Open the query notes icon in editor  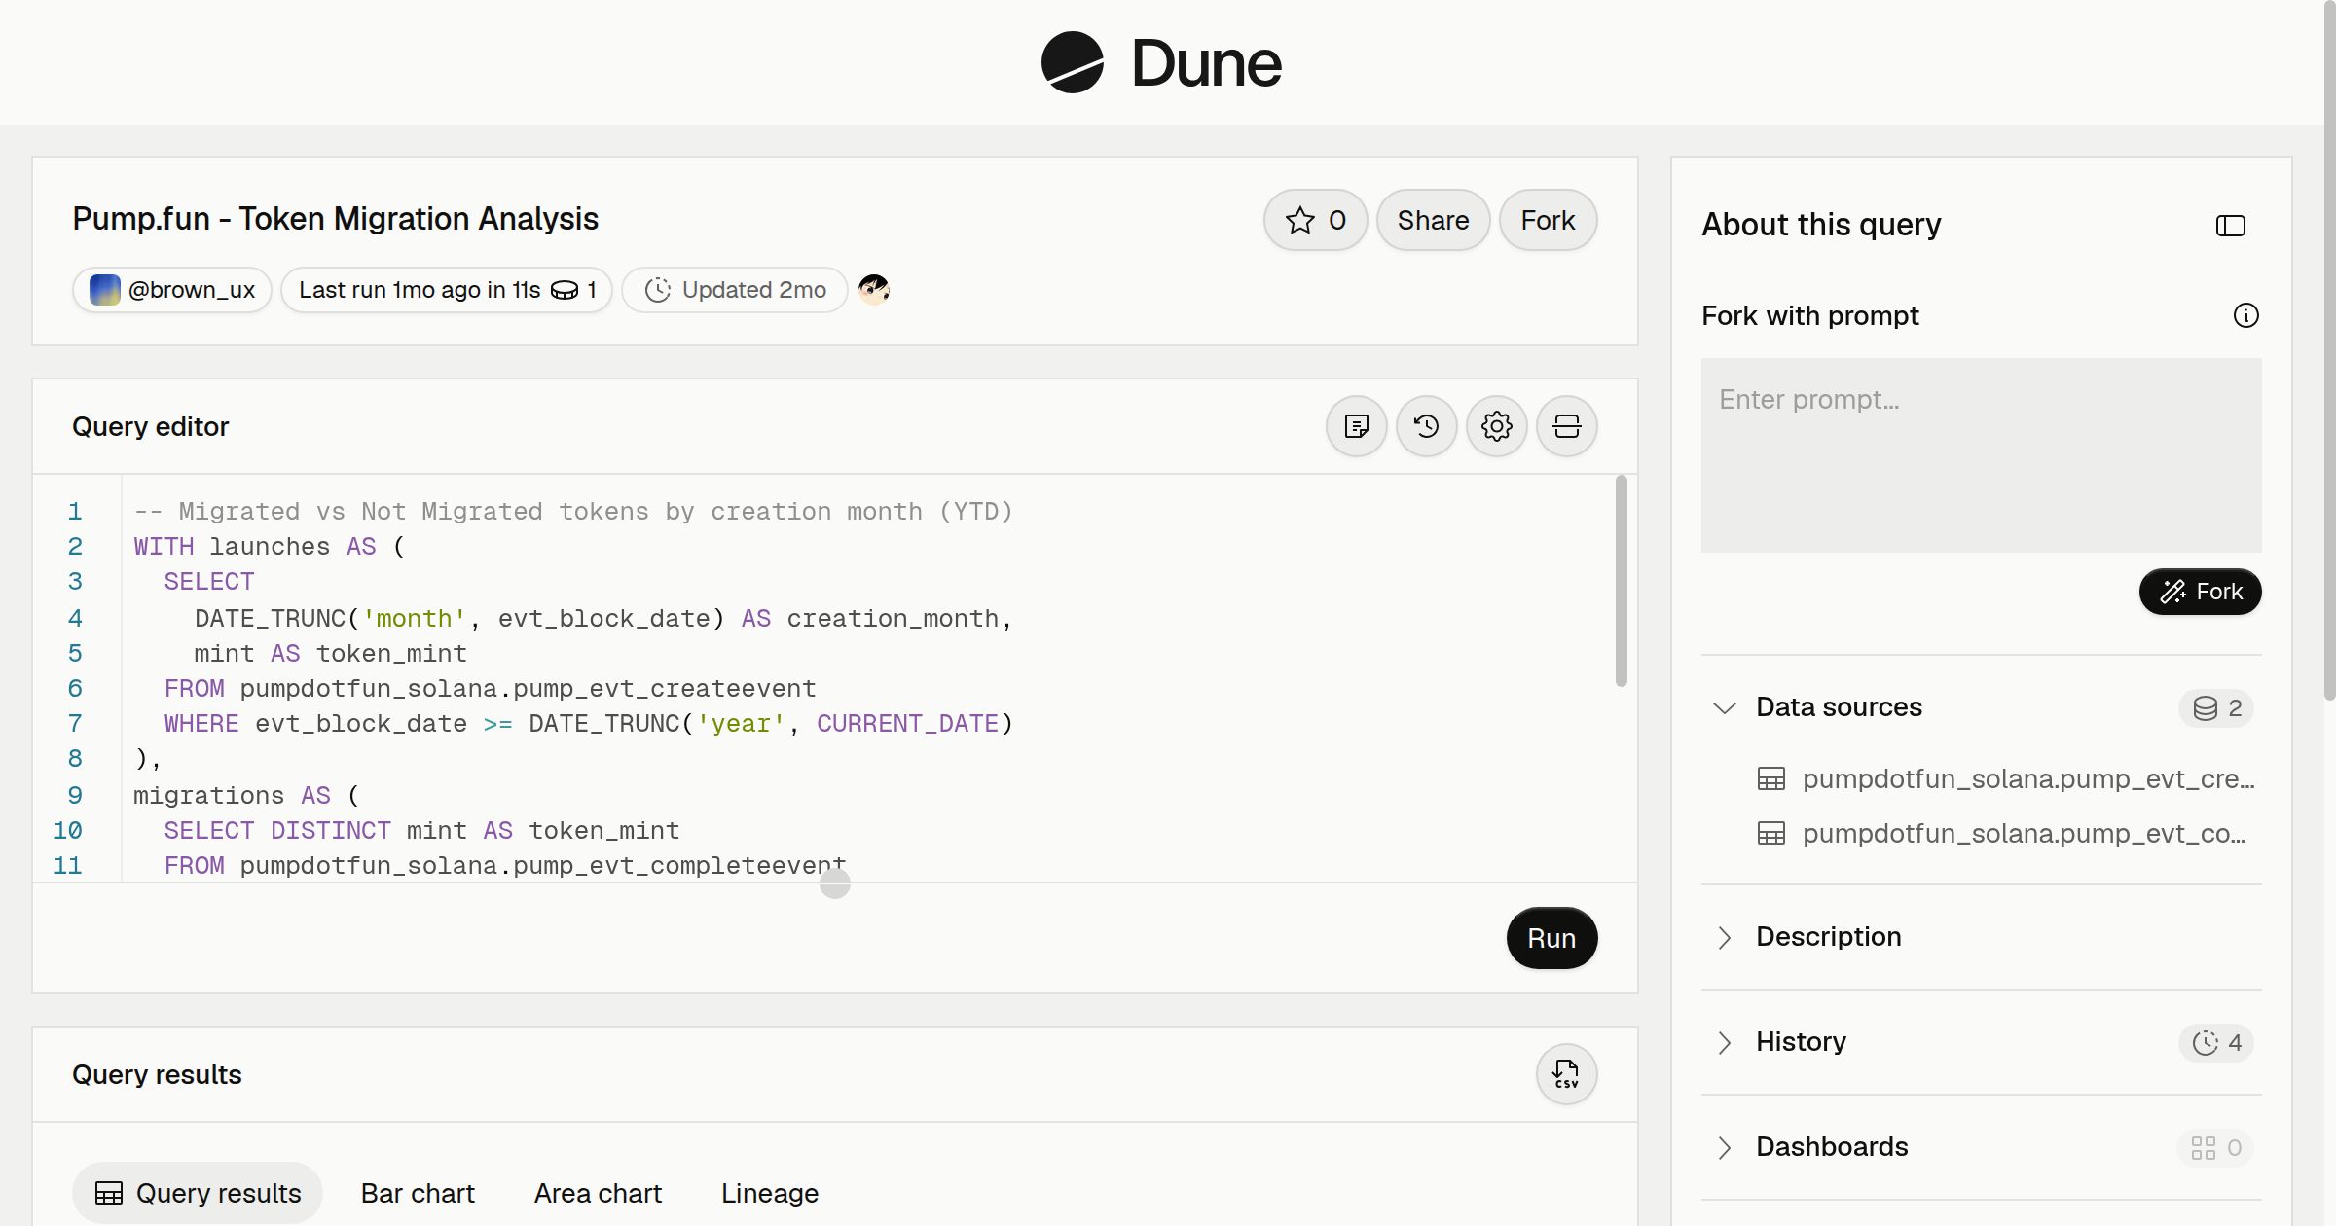tap(1356, 426)
